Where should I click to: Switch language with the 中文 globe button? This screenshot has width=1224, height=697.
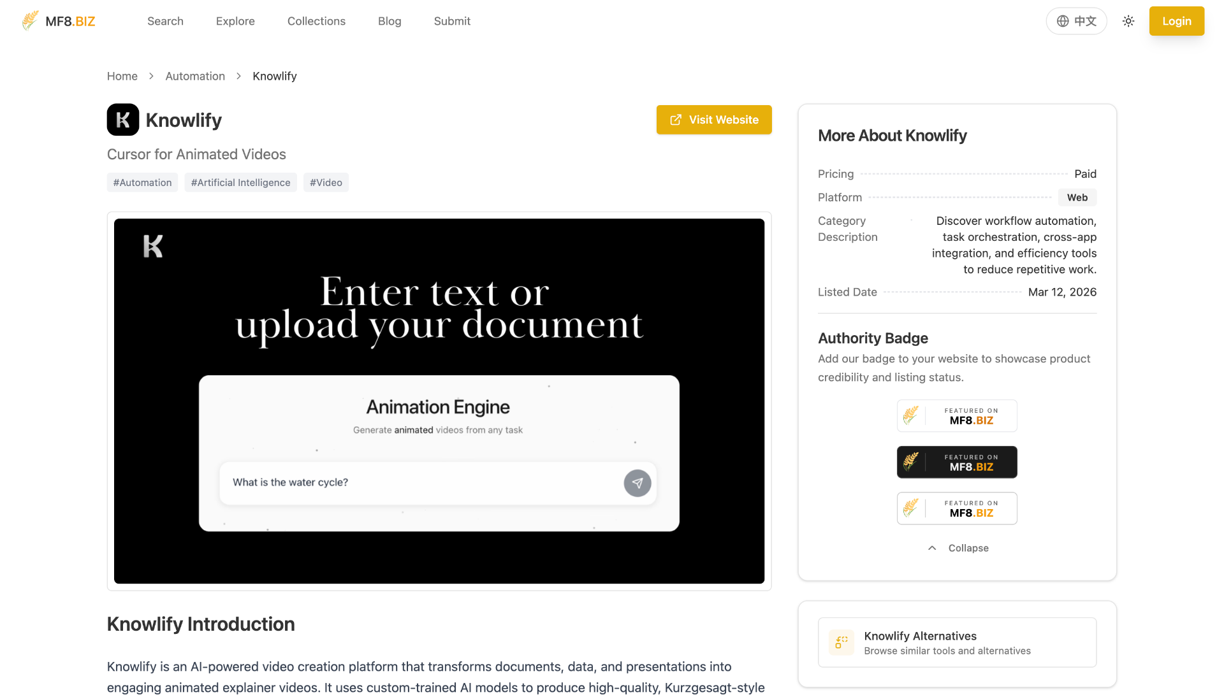(1076, 21)
